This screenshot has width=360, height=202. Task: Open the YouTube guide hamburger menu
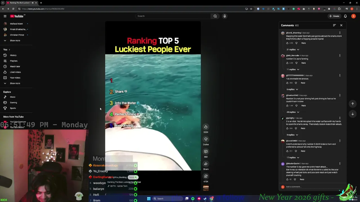pos(5,16)
